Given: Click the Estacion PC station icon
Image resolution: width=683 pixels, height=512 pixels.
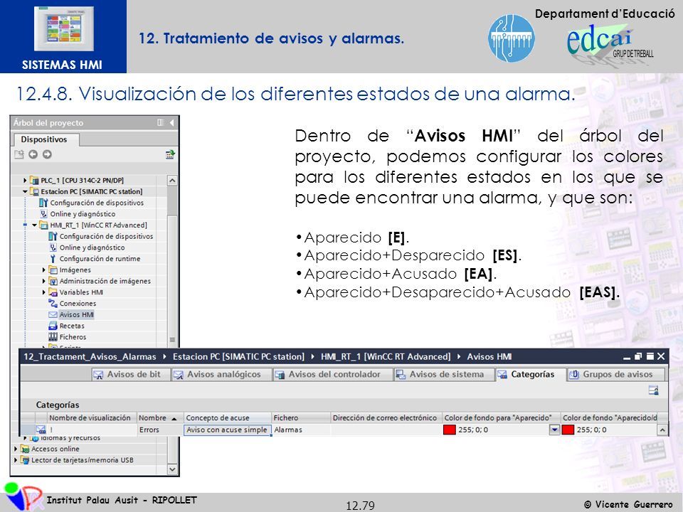Looking at the screenshot, I should click(34, 191).
